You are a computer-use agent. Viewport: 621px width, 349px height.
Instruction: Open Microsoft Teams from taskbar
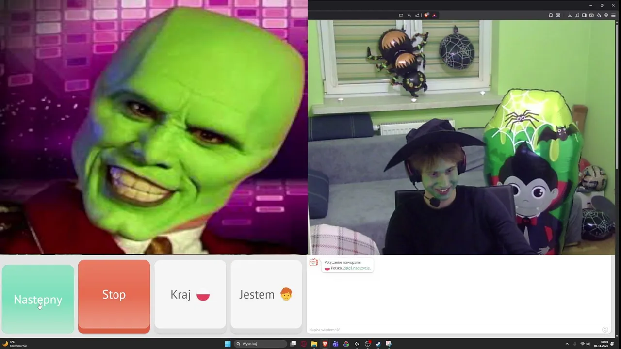335,344
